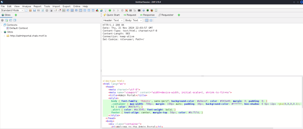303x129 pixels.
Task: Toggle the last panel layout option icon
Action: [x=93, y=11]
